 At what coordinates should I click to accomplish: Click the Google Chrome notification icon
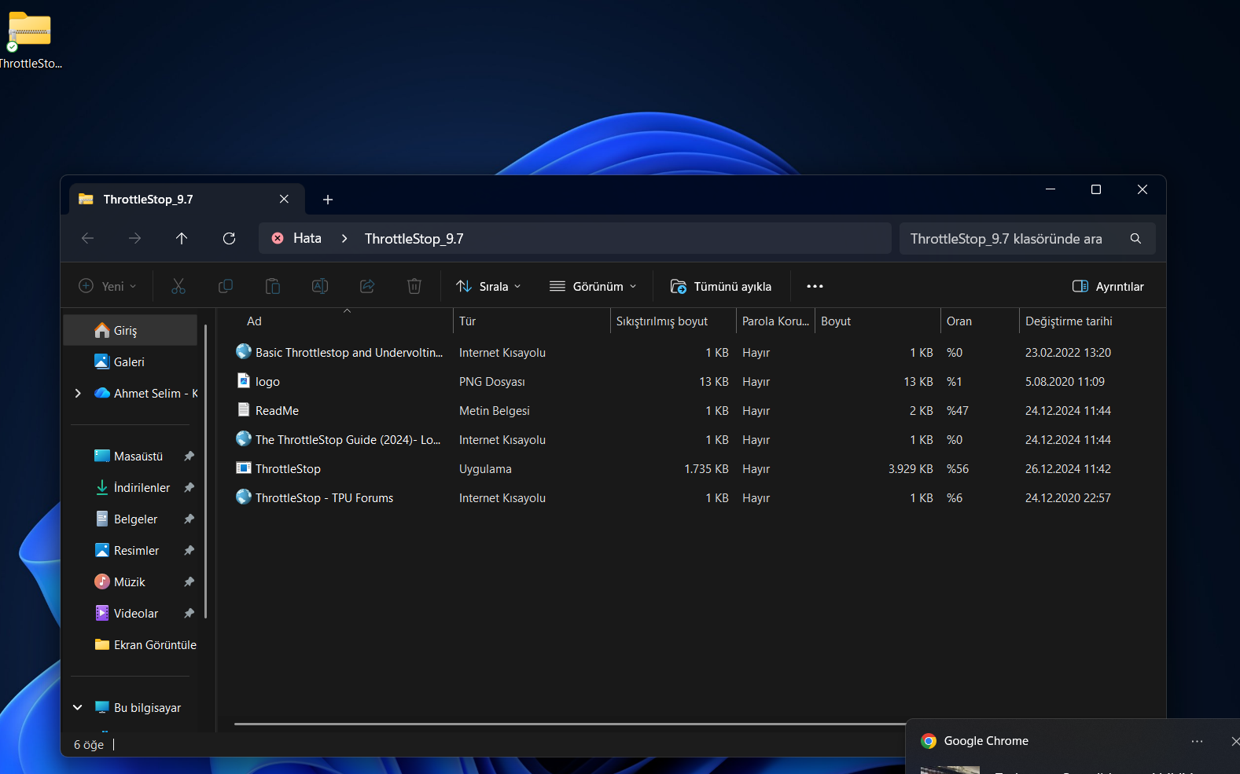tap(929, 741)
